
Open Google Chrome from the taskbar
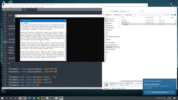click(25, 98)
